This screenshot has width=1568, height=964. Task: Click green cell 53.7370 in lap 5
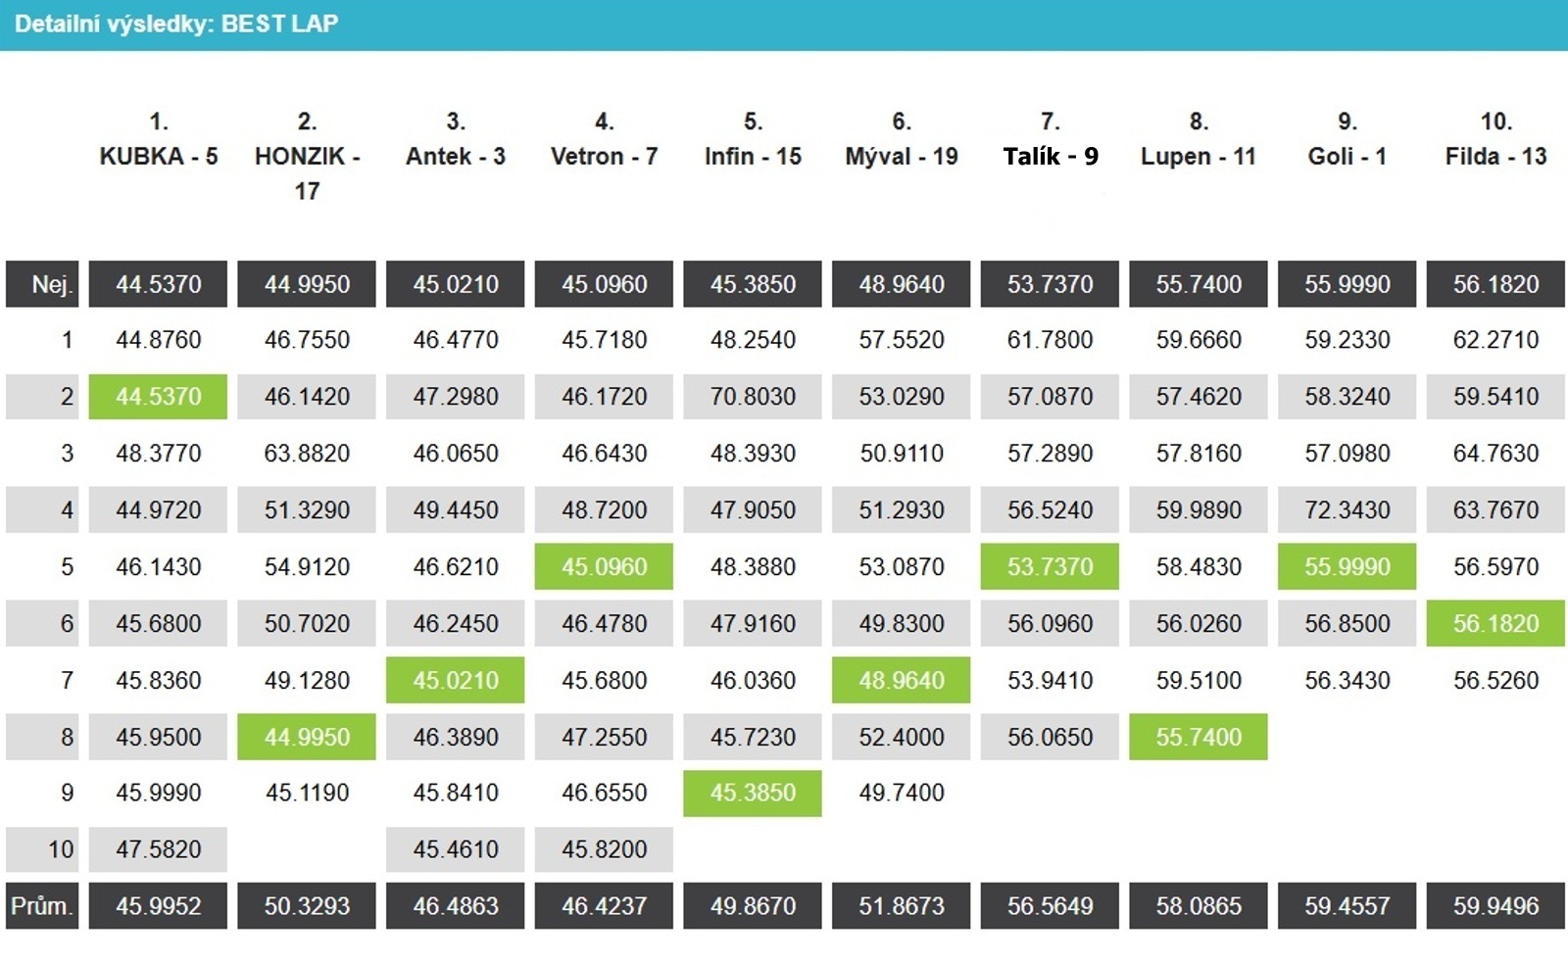tap(1050, 566)
